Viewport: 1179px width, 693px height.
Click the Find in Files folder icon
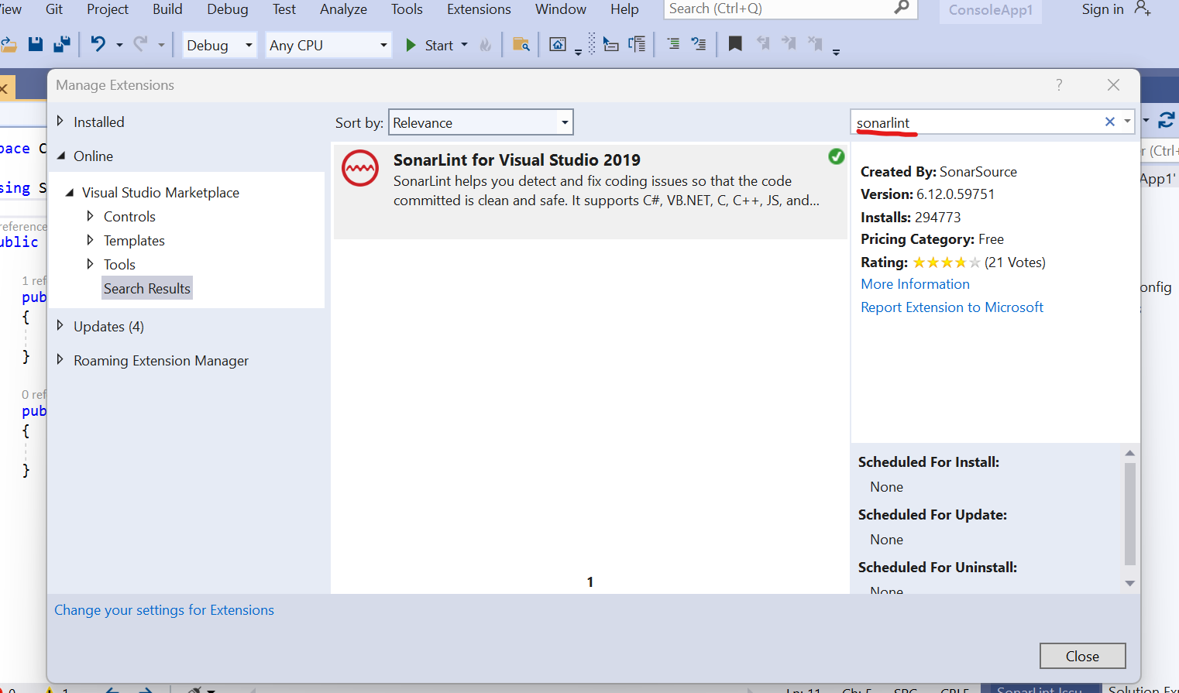click(x=521, y=44)
